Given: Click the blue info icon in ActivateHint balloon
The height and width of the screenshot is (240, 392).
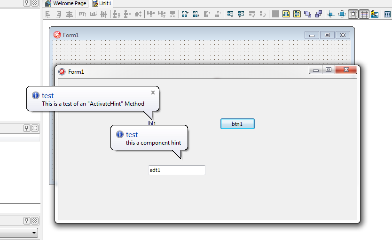Looking at the screenshot, I should (x=35, y=95).
